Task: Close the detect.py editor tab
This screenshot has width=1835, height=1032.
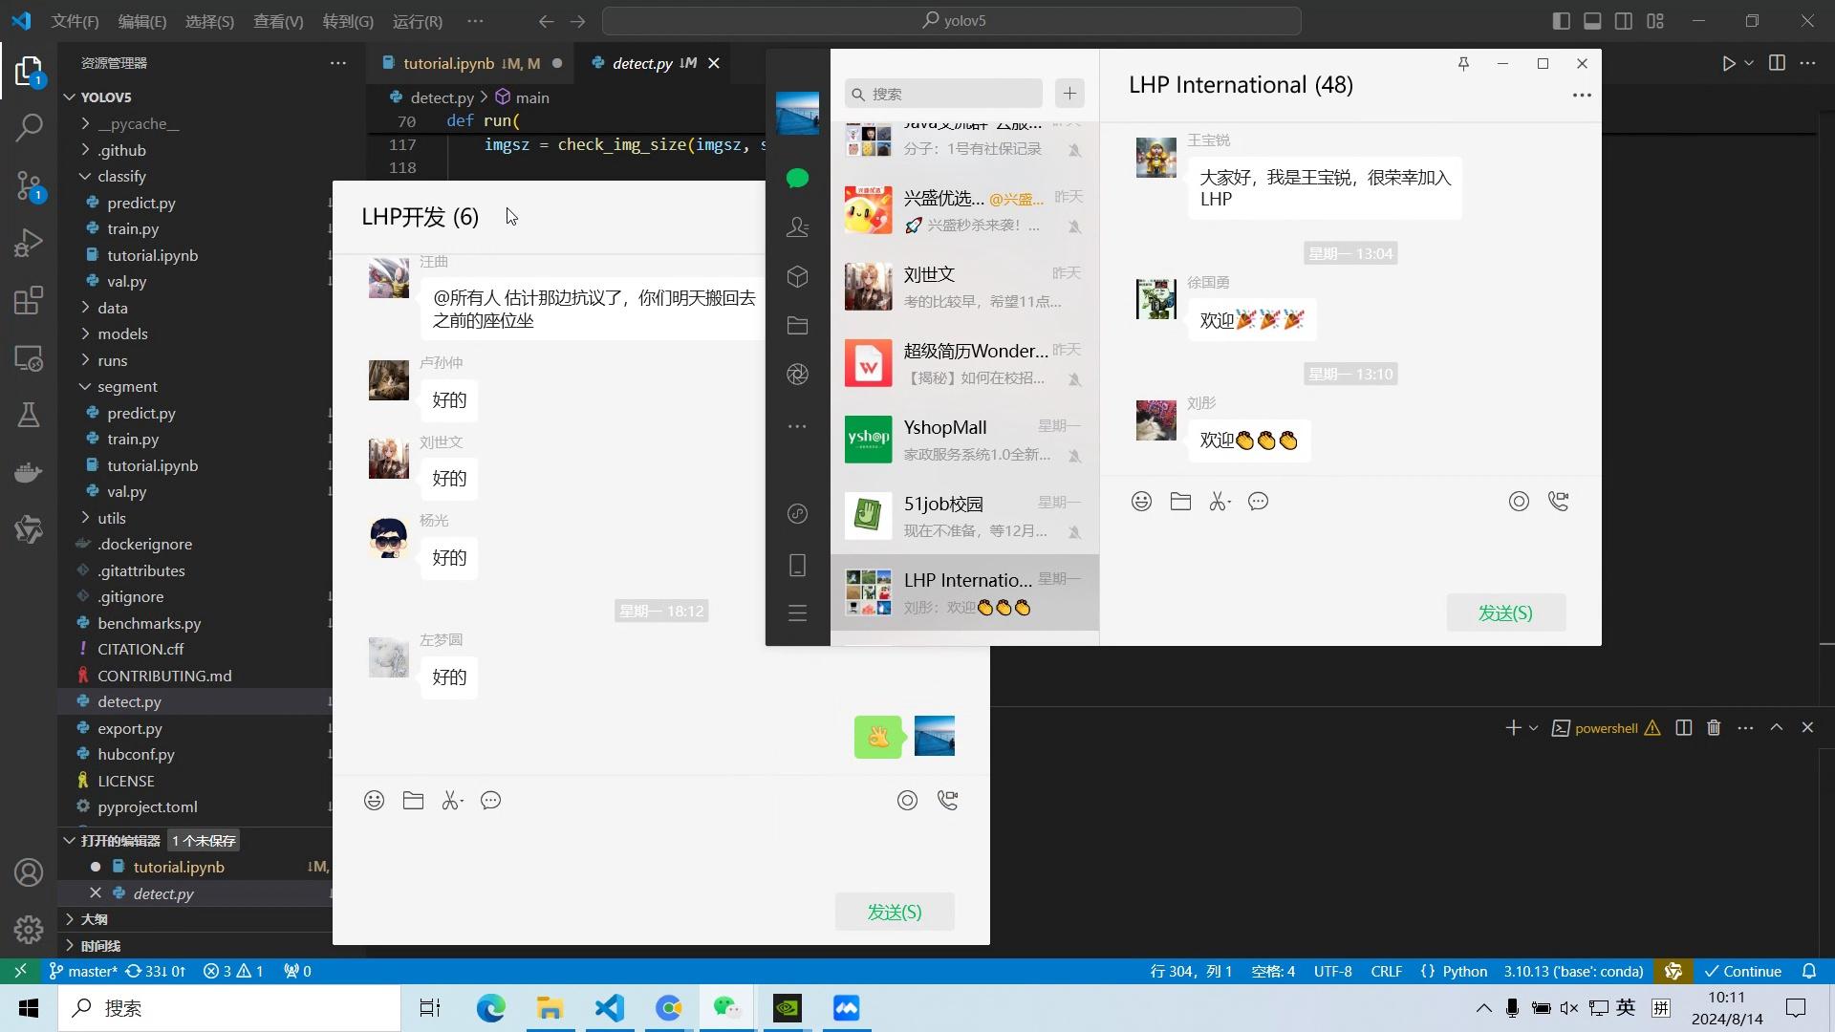Action: click(x=713, y=63)
